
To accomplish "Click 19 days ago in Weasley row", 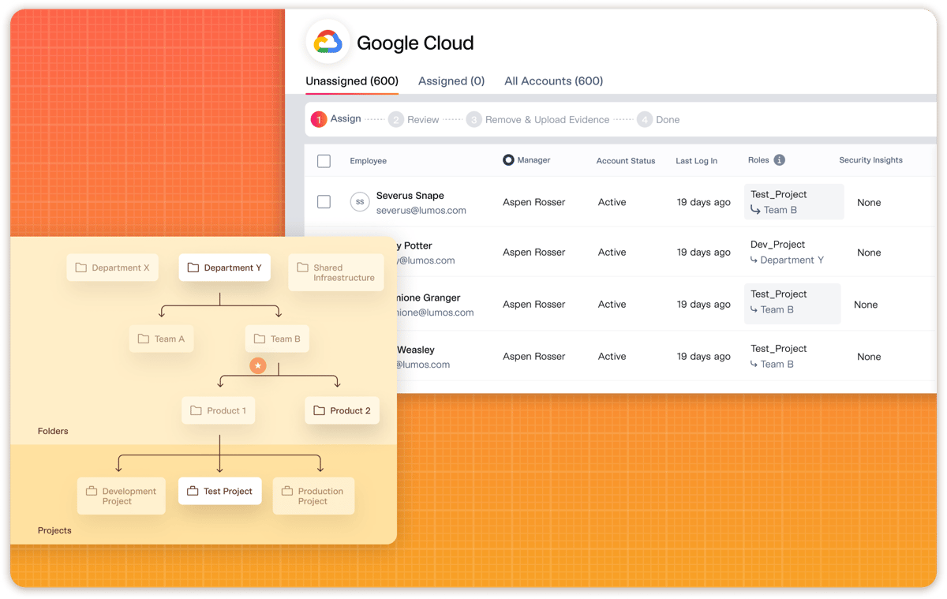I will point(703,356).
